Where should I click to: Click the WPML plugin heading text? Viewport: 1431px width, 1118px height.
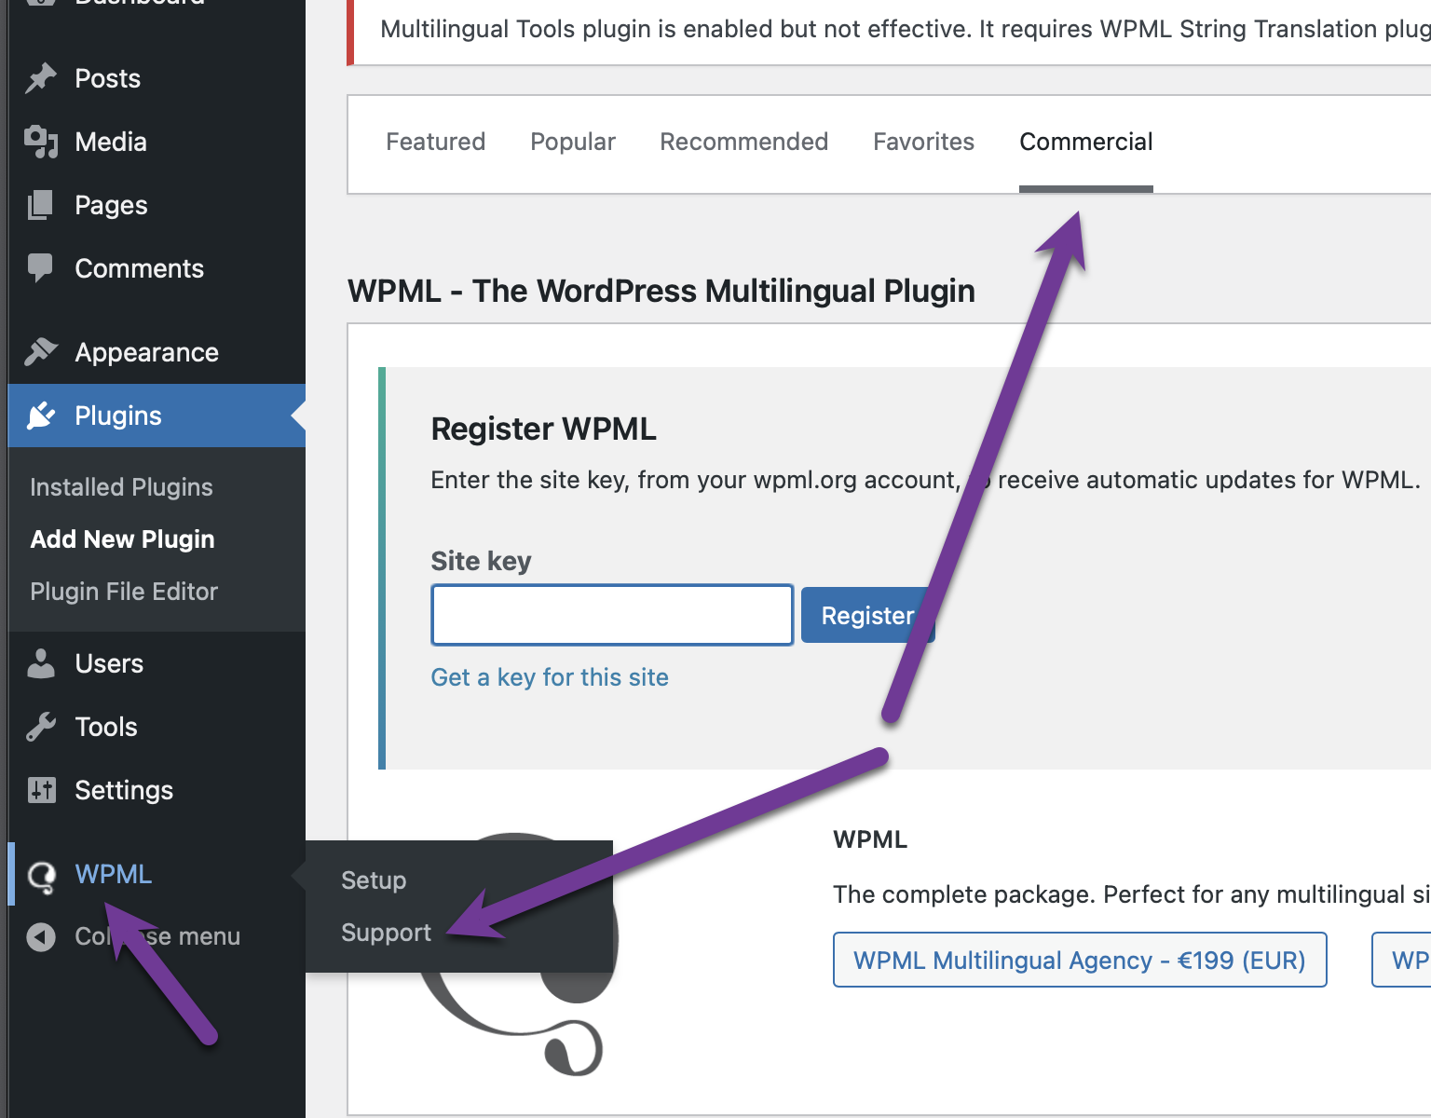(x=661, y=291)
